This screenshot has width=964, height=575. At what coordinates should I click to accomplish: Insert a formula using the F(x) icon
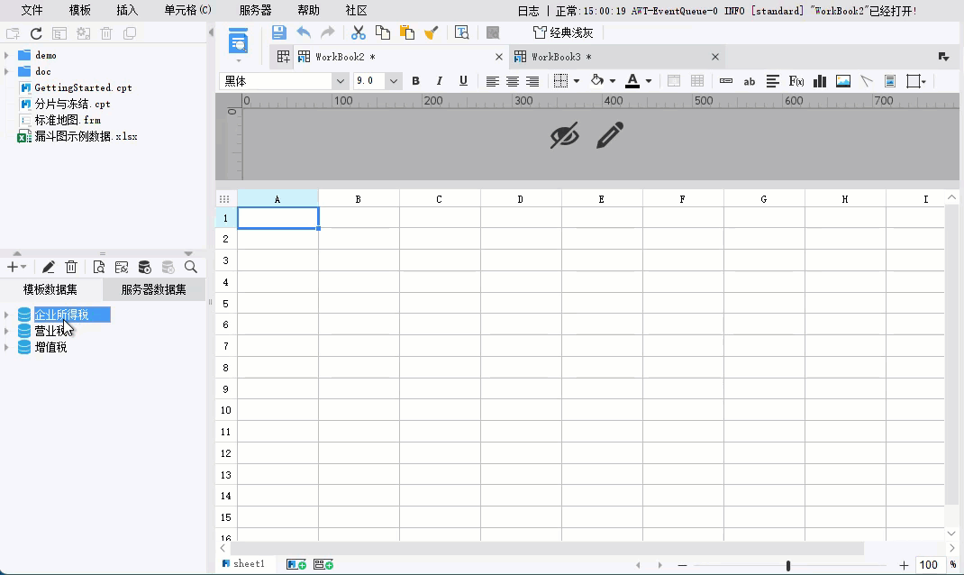[x=796, y=81]
